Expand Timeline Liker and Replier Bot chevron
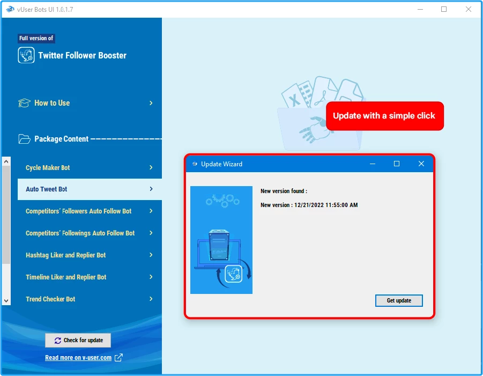Image resolution: width=483 pixels, height=376 pixels. [151, 277]
